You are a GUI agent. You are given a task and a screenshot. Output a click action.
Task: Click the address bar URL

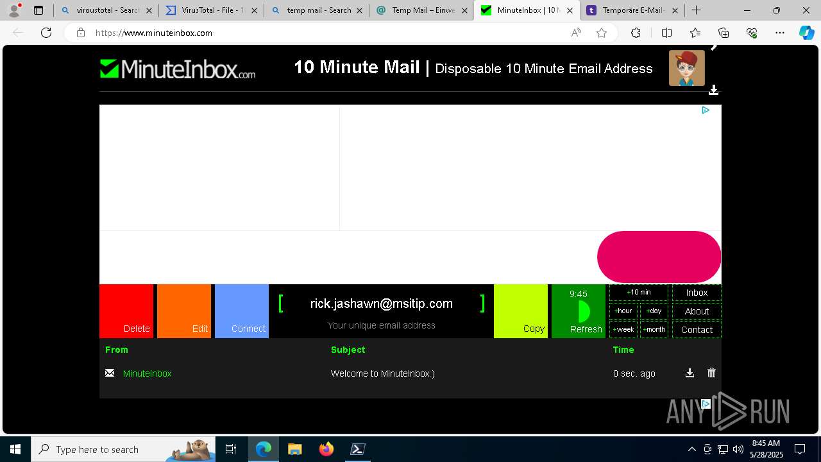point(154,33)
